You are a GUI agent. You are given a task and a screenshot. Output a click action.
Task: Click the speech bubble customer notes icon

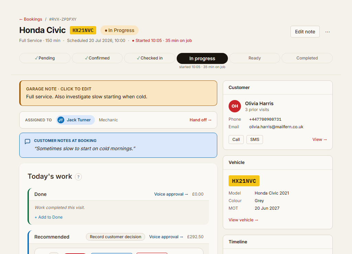tap(27, 141)
